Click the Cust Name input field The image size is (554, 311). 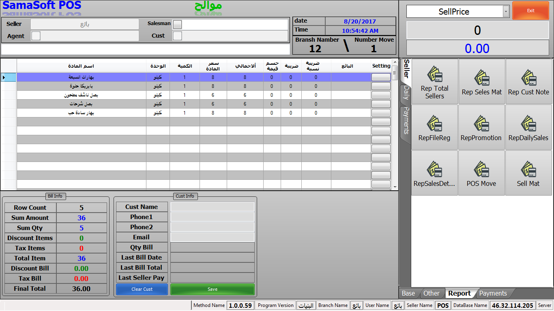point(213,207)
